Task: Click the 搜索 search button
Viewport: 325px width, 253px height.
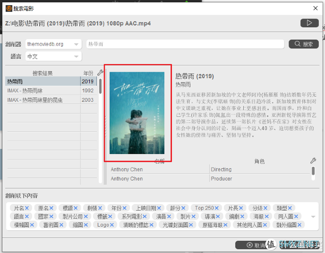Action: 303,44
